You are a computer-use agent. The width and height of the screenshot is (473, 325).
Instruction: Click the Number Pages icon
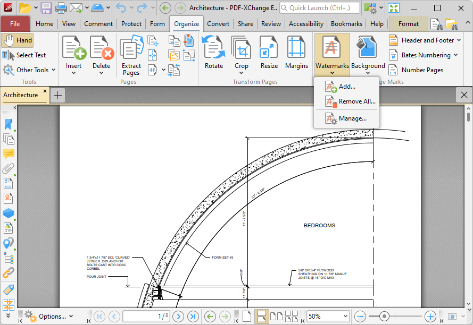coord(393,70)
